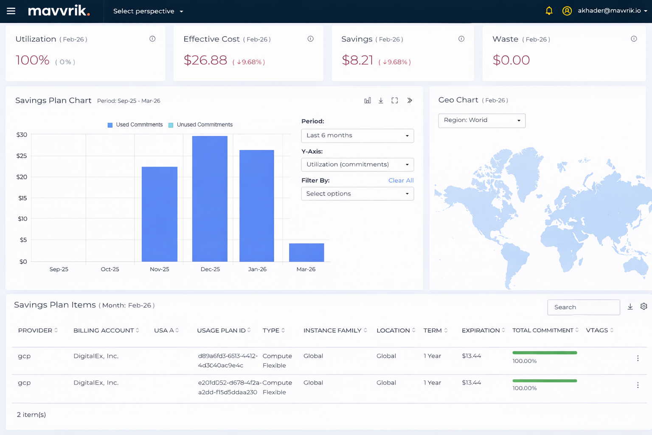Screen dimensions: 652x435
Task: Click the Search input field
Action: click(584, 307)
